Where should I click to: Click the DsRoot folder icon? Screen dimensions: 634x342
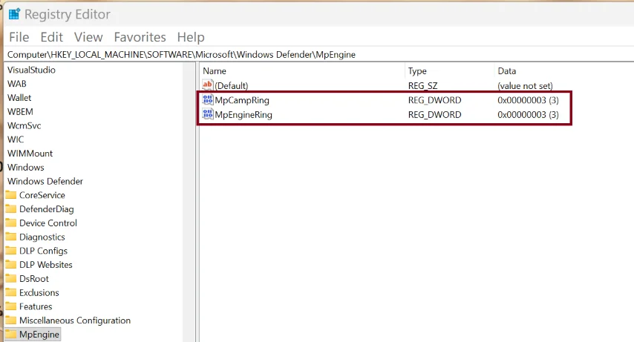[11, 278]
